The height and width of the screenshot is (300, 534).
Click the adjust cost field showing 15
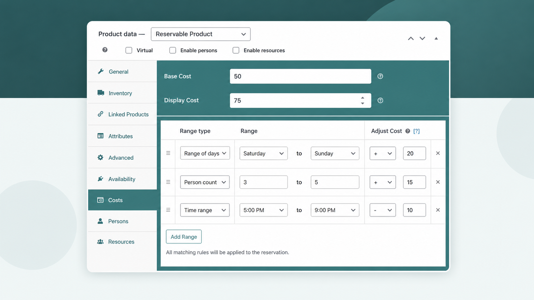click(x=414, y=182)
